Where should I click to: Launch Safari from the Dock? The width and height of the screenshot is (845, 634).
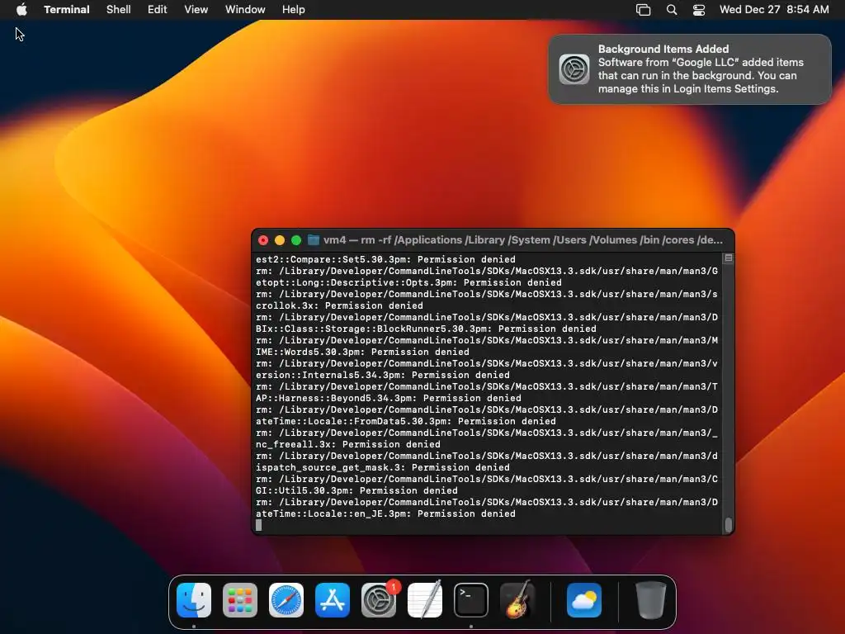286,600
